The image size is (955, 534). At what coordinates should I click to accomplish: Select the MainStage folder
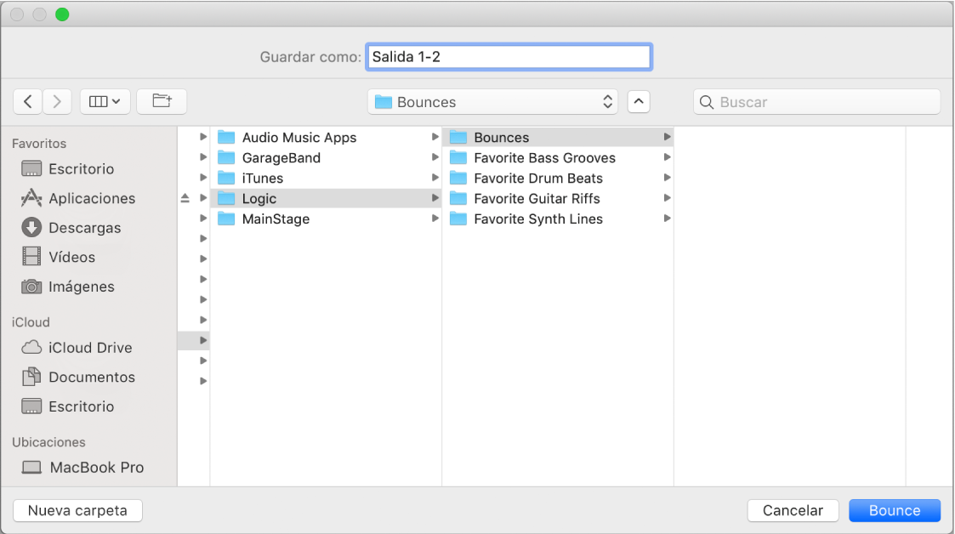tap(276, 219)
